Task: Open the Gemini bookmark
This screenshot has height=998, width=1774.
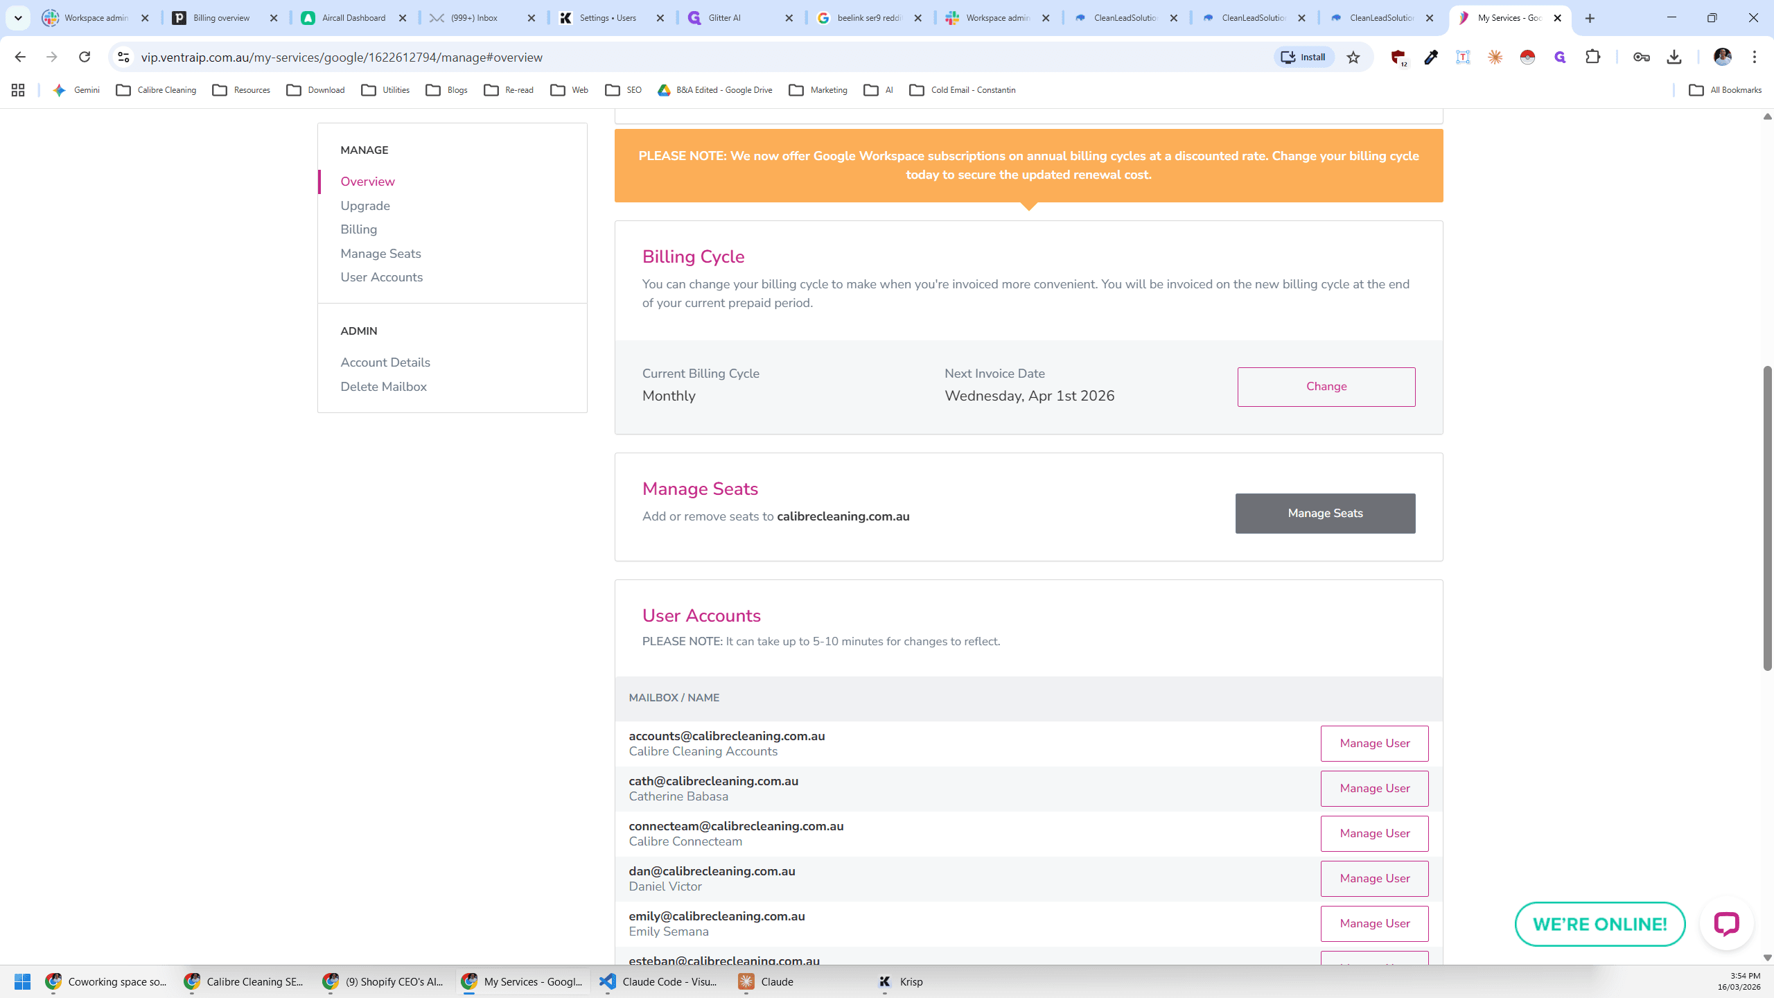Action: (76, 90)
